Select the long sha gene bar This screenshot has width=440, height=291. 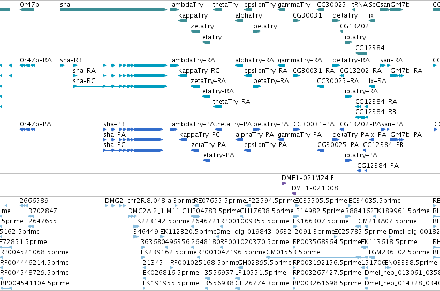tap(113, 10)
